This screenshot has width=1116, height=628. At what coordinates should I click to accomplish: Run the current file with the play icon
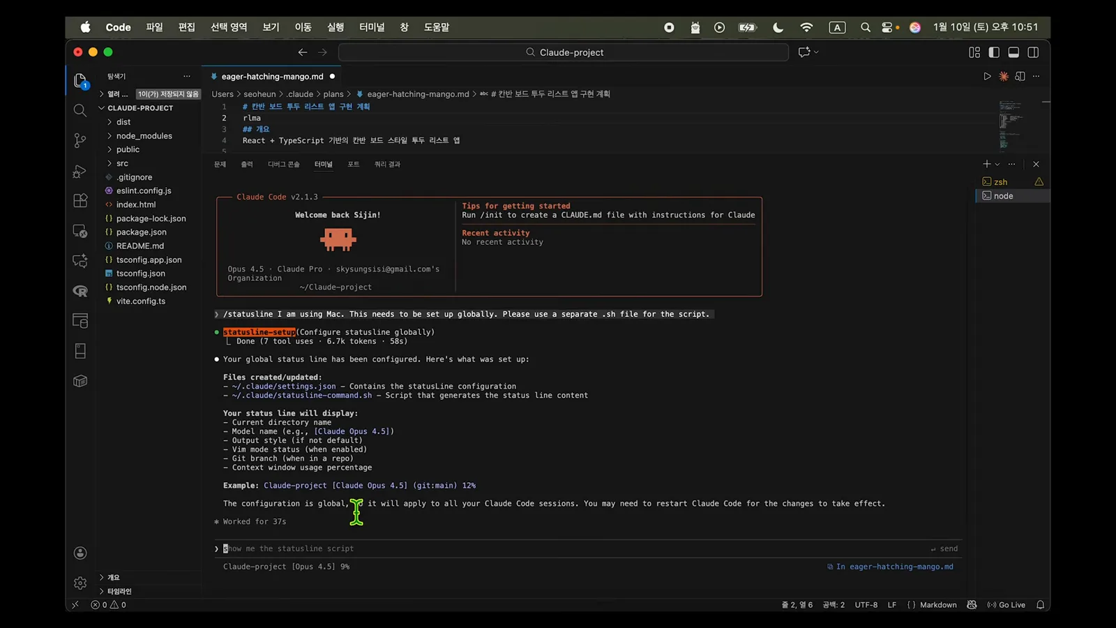click(x=987, y=76)
